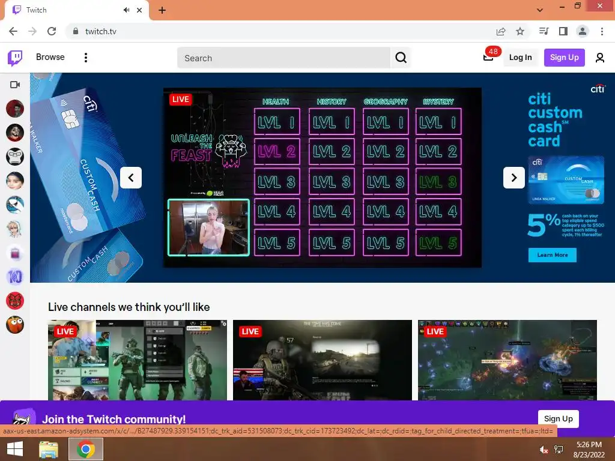Viewport: 615px width, 461px height.
Task: Click the Log In button
Action: pyautogui.click(x=520, y=58)
